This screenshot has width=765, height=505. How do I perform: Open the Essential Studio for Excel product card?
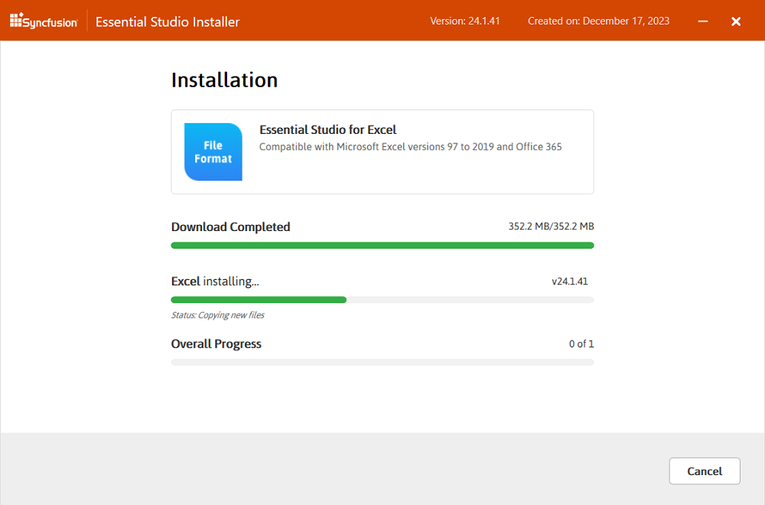(x=382, y=151)
